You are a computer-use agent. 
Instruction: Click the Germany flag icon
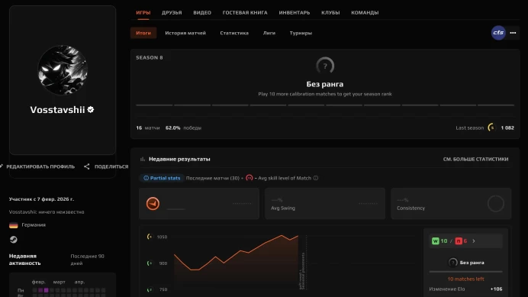coord(14,225)
